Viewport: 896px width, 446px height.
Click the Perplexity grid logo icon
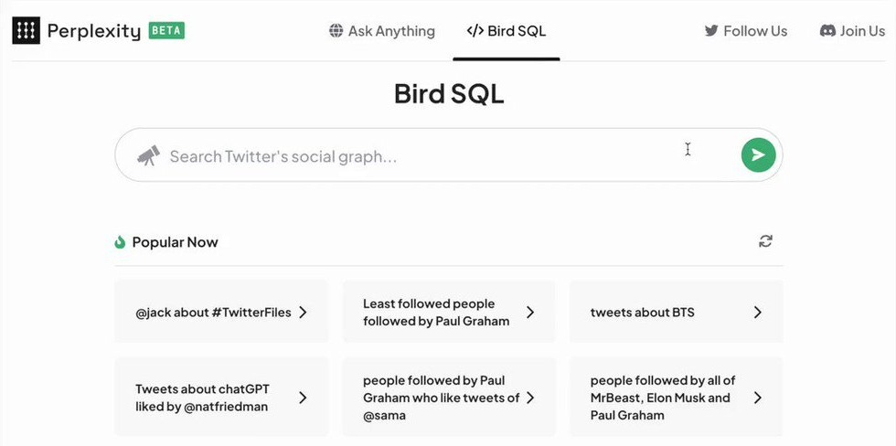tap(26, 30)
